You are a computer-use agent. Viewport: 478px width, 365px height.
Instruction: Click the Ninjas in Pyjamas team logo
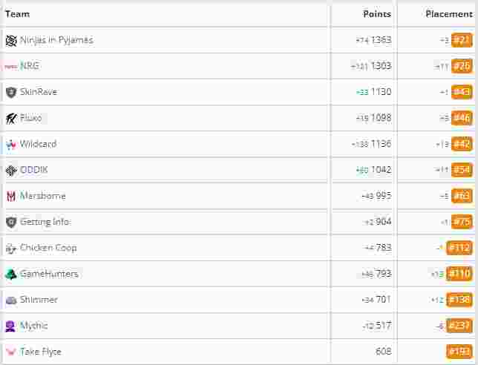click(11, 40)
